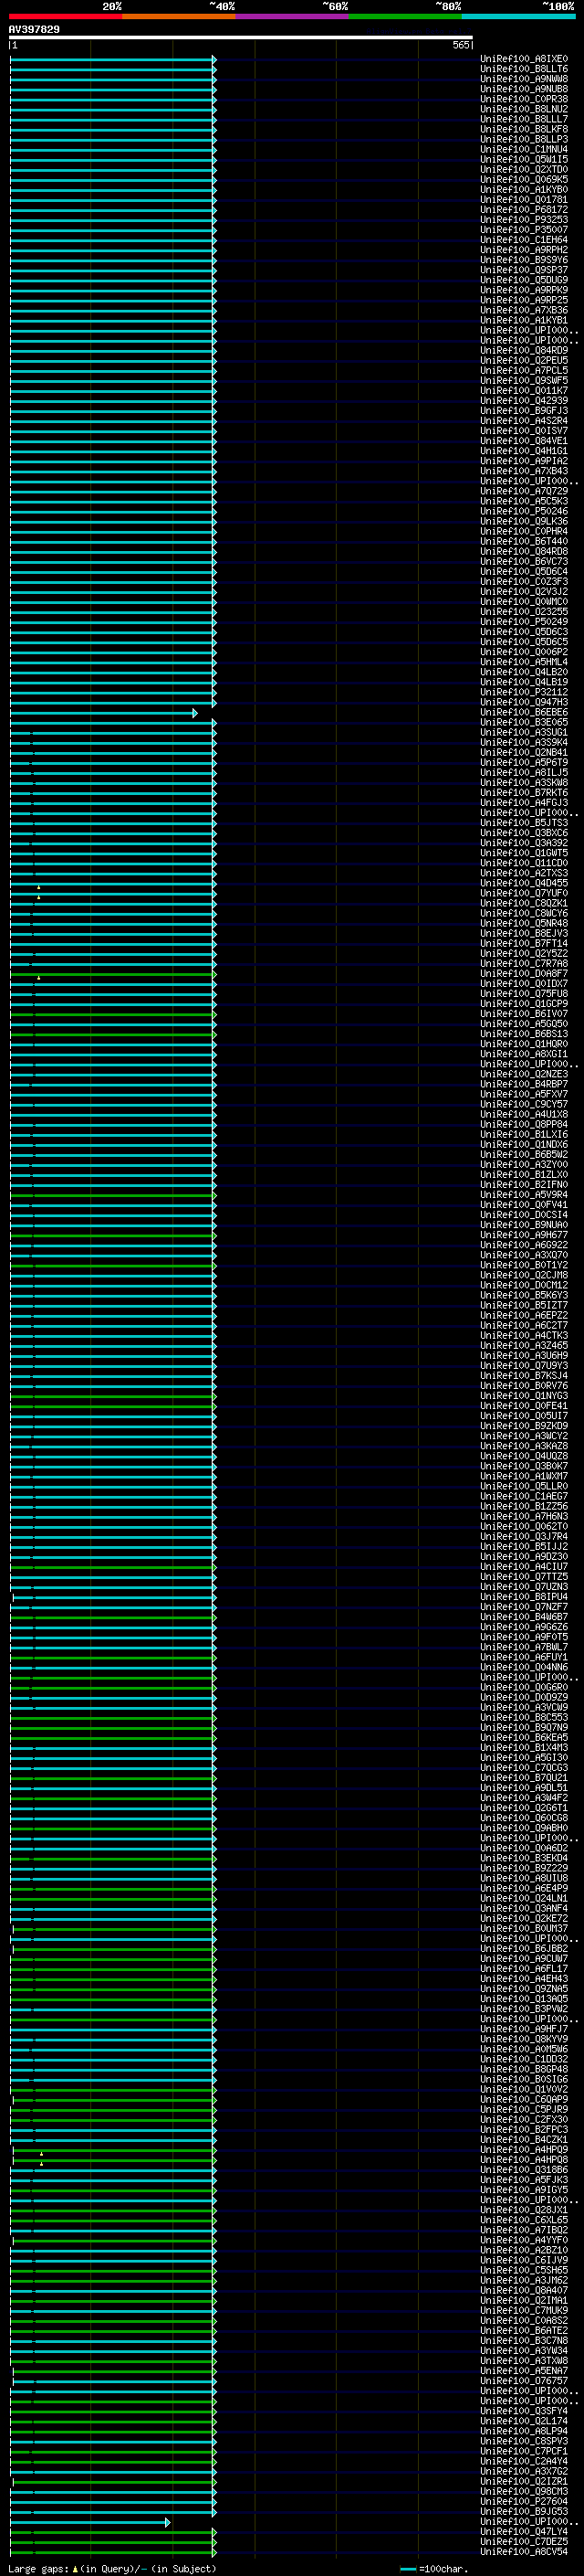Select hit label UniRef100_C1EH64

tap(524, 240)
